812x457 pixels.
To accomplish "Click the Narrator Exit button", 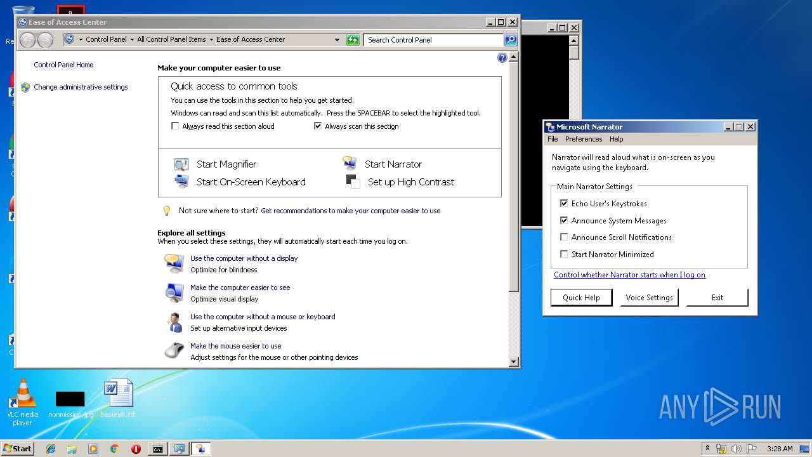I will coord(717,298).
